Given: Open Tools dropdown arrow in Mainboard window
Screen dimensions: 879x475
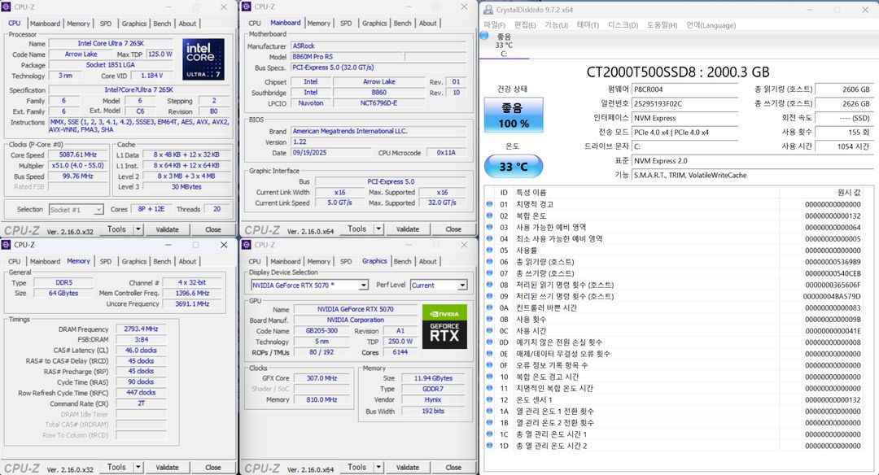Looking at the screenshot, I should [378, 229].
